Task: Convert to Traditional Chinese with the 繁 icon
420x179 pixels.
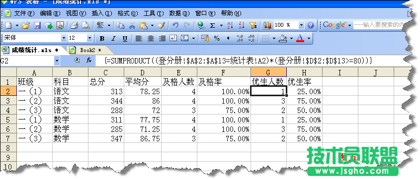Action: [x=100, y=25]
